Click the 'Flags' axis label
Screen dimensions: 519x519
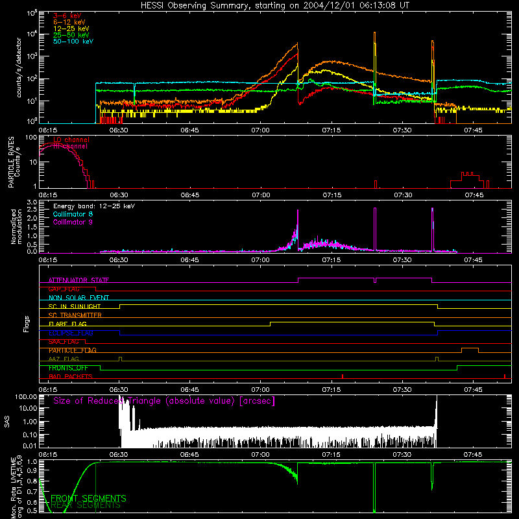27,324
